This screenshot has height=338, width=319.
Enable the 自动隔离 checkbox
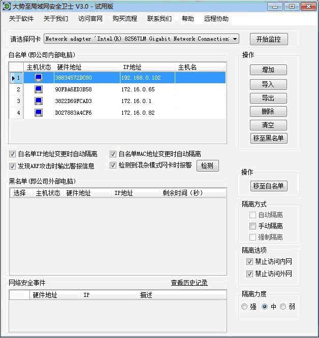point(252,215)
